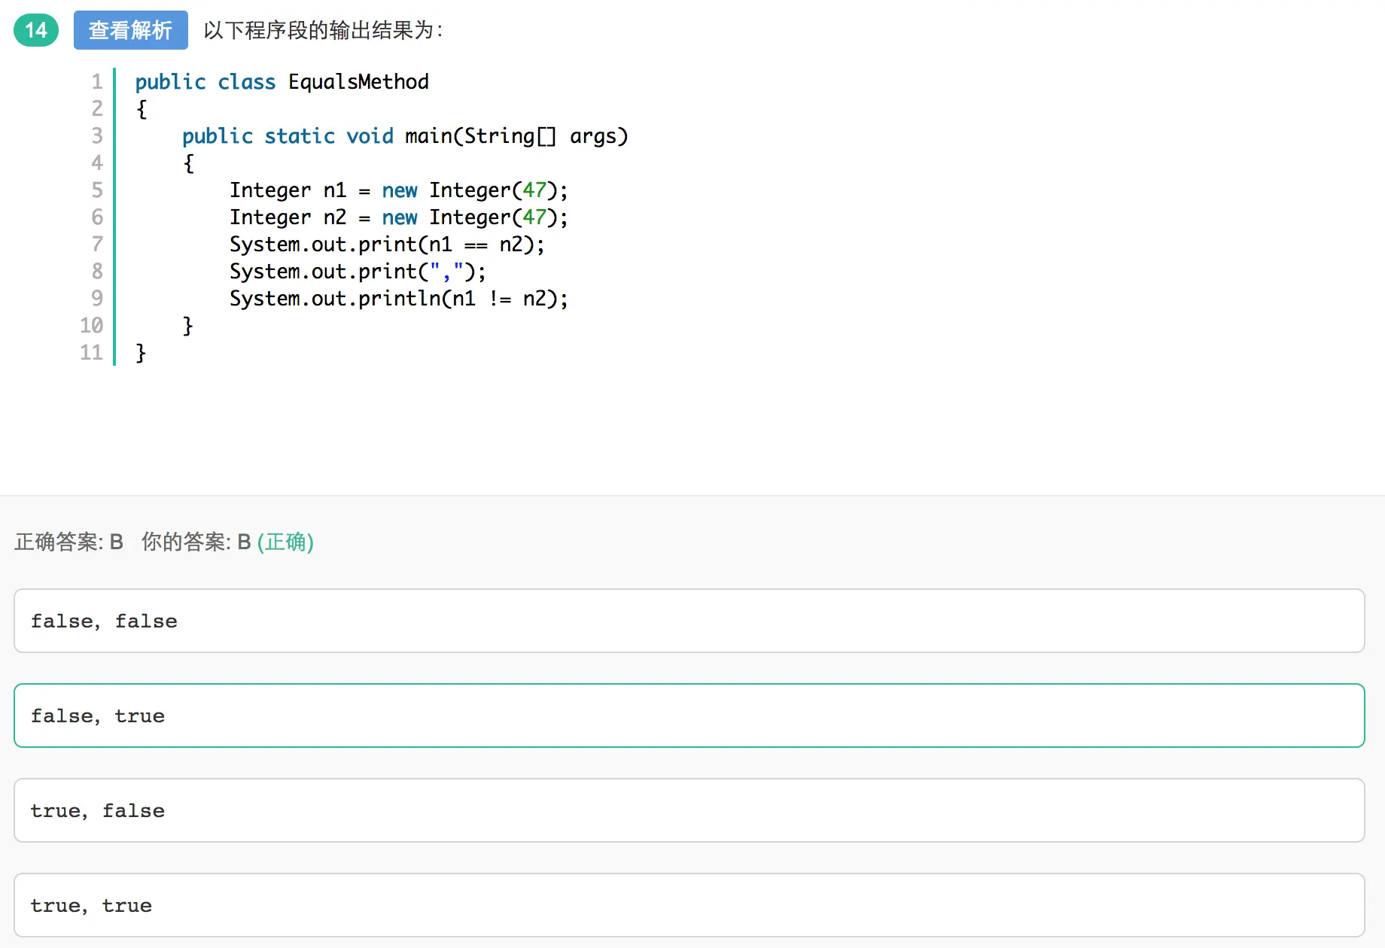This screenshot has height=948, width=1385.
Task: Click the println(n1 != n2) code line
Action: pos(398,299)
